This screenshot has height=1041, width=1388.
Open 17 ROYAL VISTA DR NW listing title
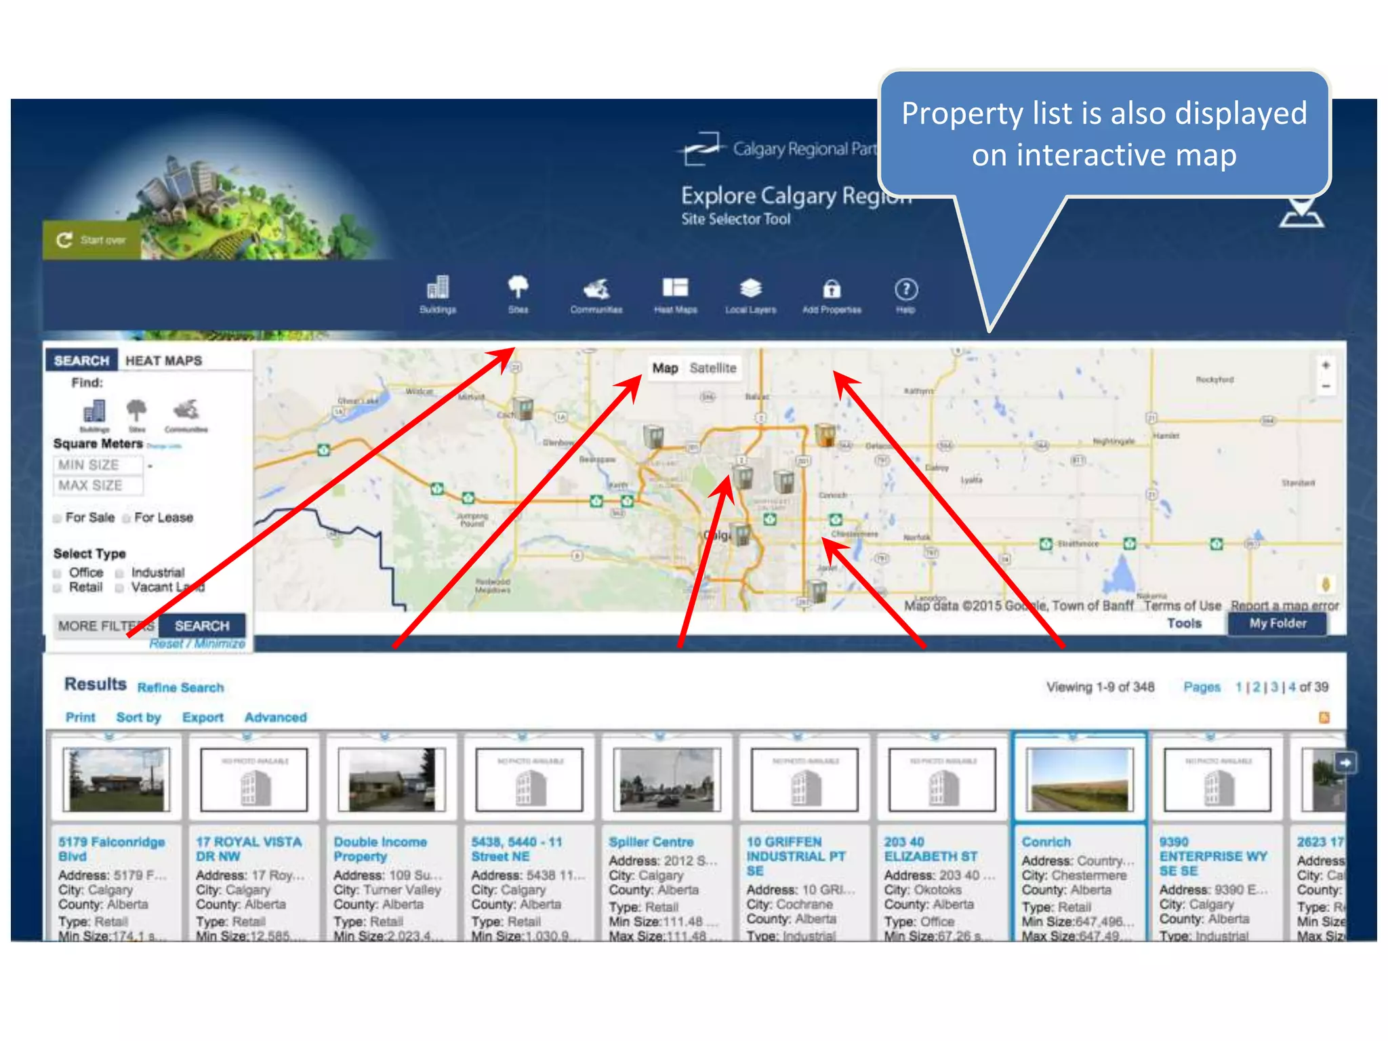coord(249,849)
